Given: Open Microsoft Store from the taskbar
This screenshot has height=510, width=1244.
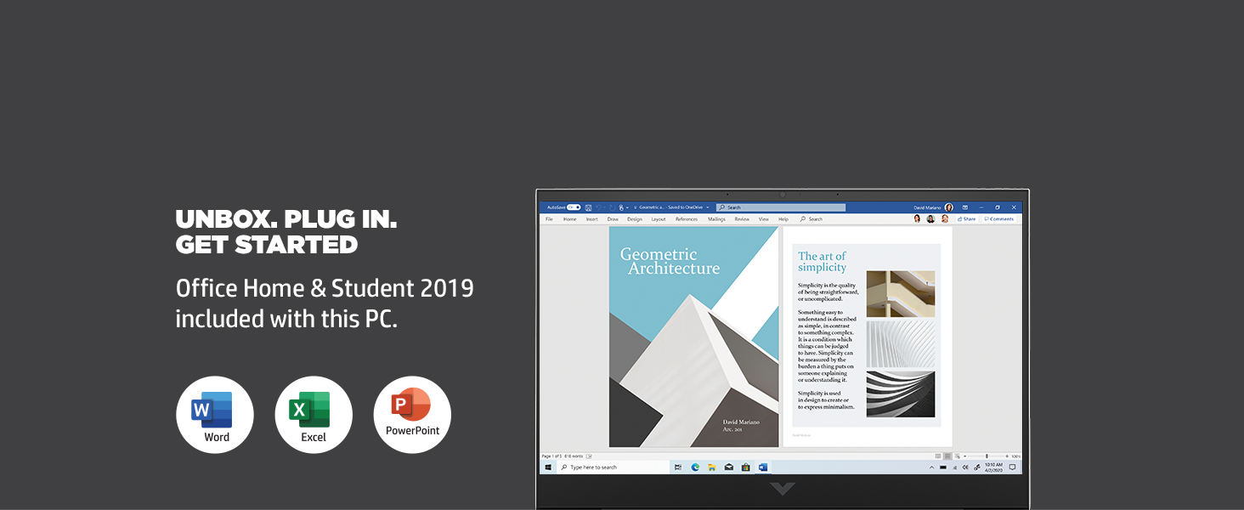Looking at the screenshot, I should [746, 467].
